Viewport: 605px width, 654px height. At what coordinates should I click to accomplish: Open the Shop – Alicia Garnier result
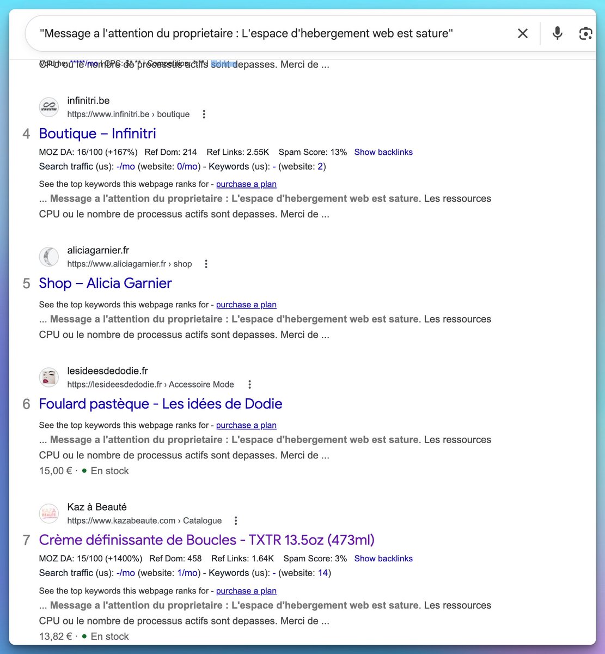coord(105,283)
